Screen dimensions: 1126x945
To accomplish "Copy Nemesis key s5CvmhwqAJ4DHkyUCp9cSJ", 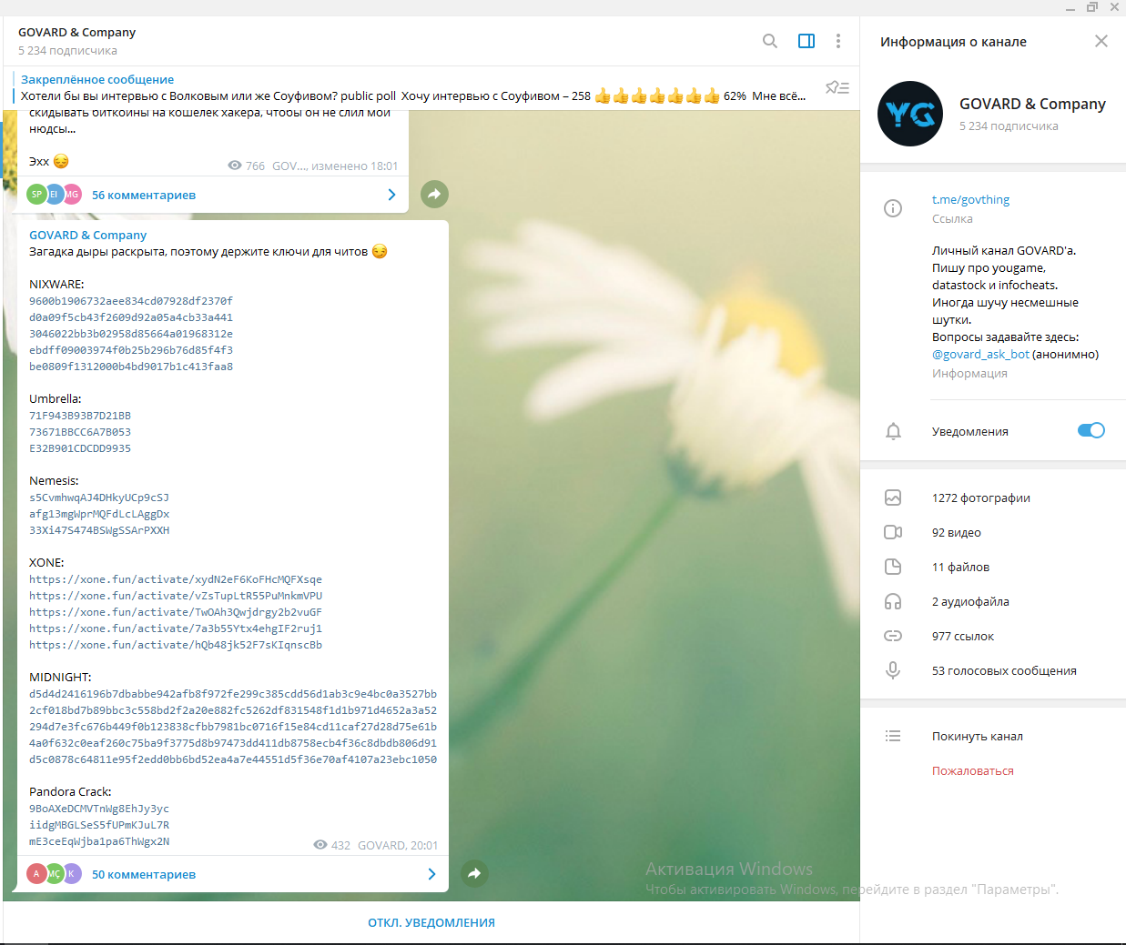I will 99,498.
